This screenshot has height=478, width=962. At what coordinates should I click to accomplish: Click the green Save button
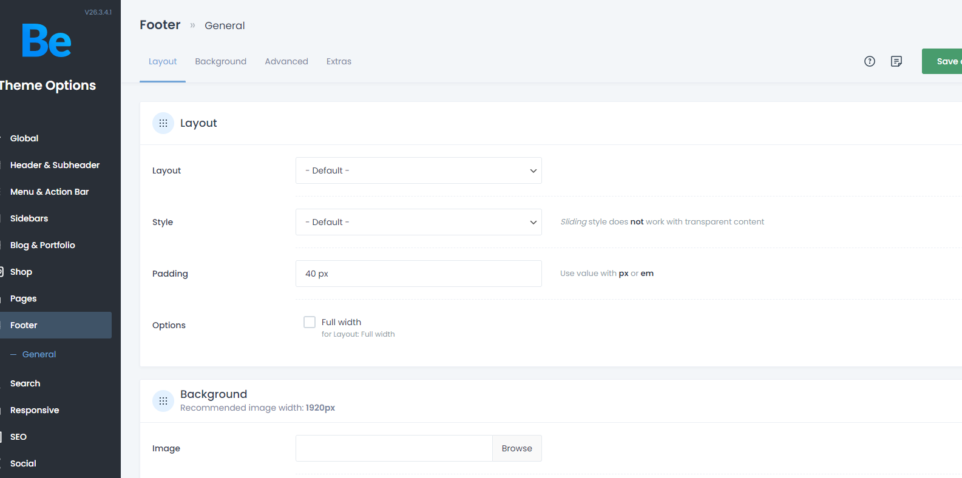pyautogui.click(x=942, y=61)
